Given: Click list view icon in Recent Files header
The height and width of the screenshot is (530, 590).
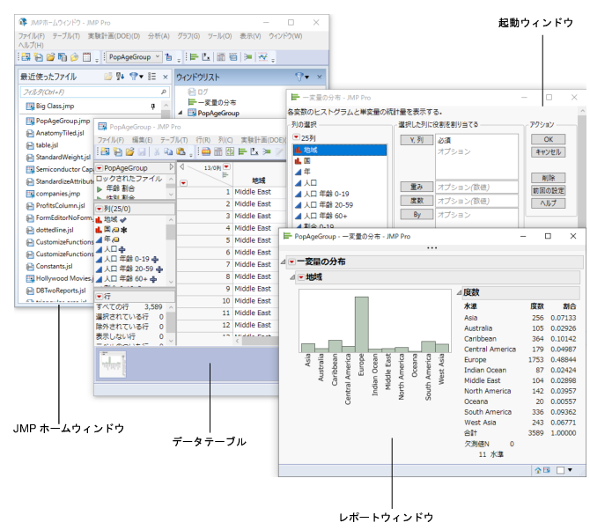Looking at the screenshot, I should pyautogui.click(x=152, y=77).
